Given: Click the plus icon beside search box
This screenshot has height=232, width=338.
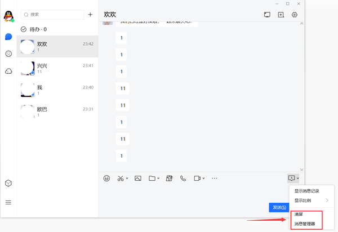Looking at the screenshot, I should click(x=90, y=15).
